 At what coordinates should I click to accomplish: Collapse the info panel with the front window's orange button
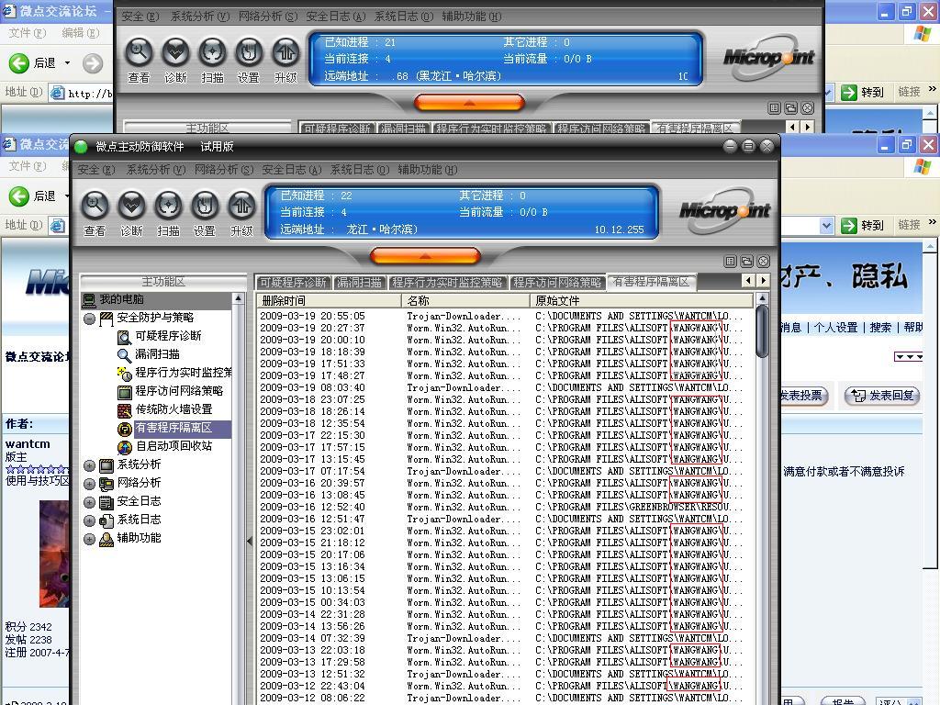coord(426,257)
